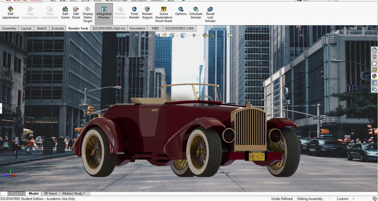378x201 pixels.
Task: Open Motion Study 1 tab
Action: (x=74, y=194)
